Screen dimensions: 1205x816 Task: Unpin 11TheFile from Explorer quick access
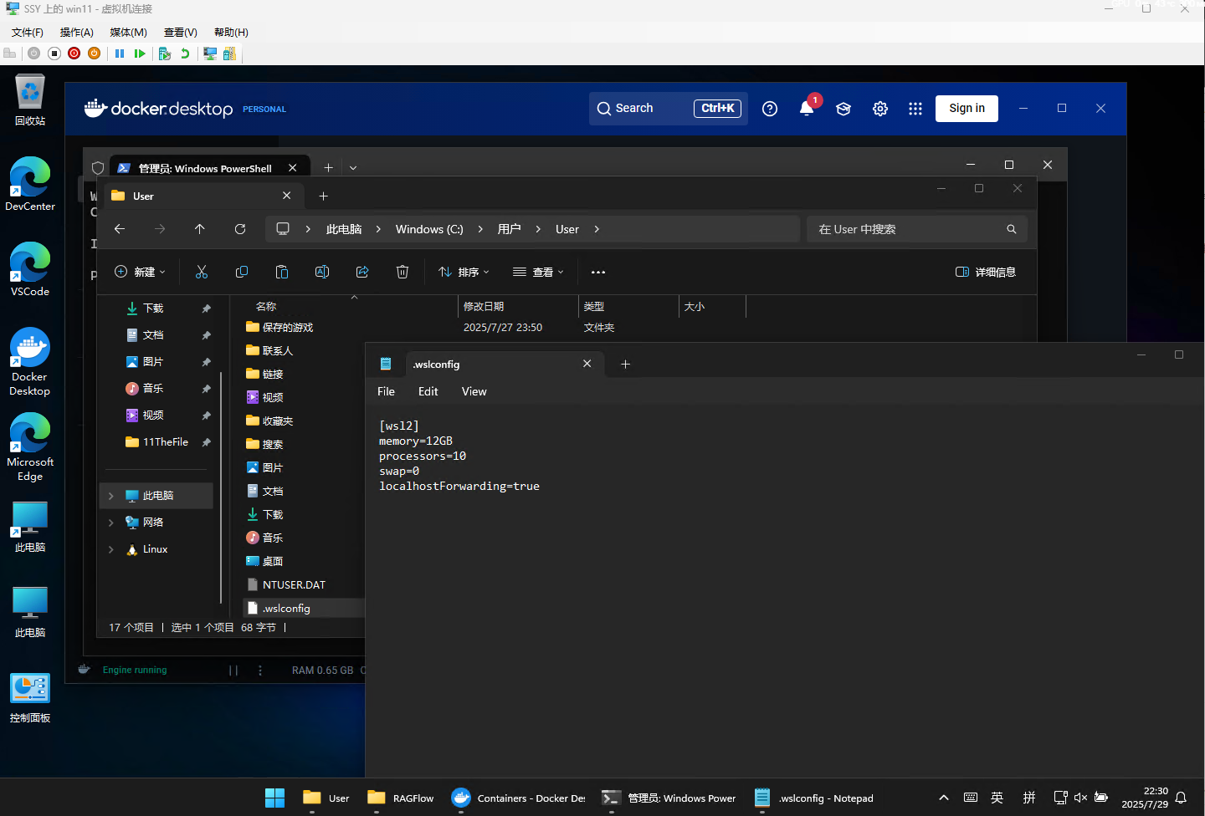[207, 442]
